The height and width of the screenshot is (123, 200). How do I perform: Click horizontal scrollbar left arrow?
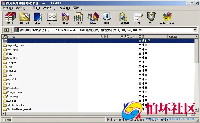(4, 114)
